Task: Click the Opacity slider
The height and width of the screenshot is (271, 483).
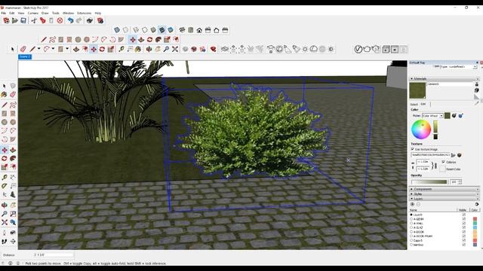Action: click(429, 182)
